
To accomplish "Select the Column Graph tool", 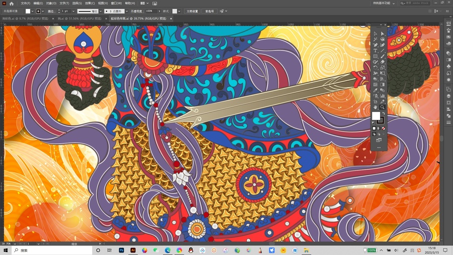I will pyautogui.click(x=383, y=96).
